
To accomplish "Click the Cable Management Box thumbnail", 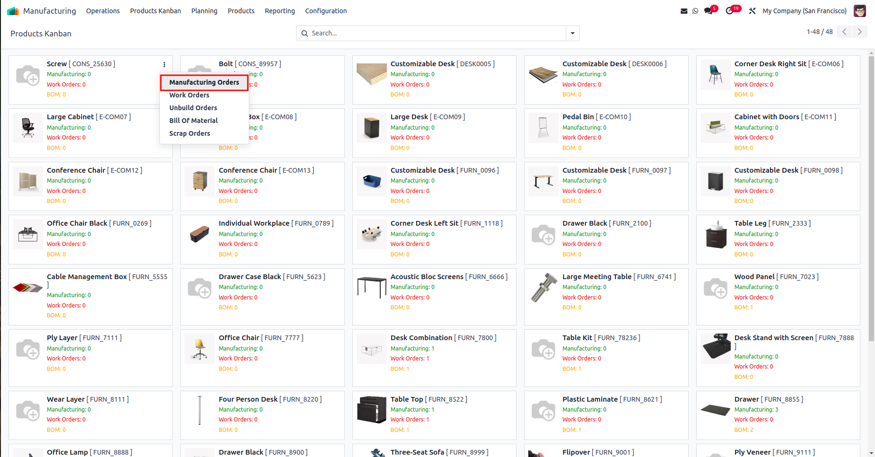I will coord(28,288).
